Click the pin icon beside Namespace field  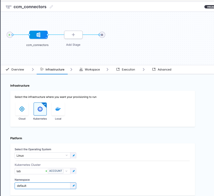pyautogui.click(x=73, y=186)
